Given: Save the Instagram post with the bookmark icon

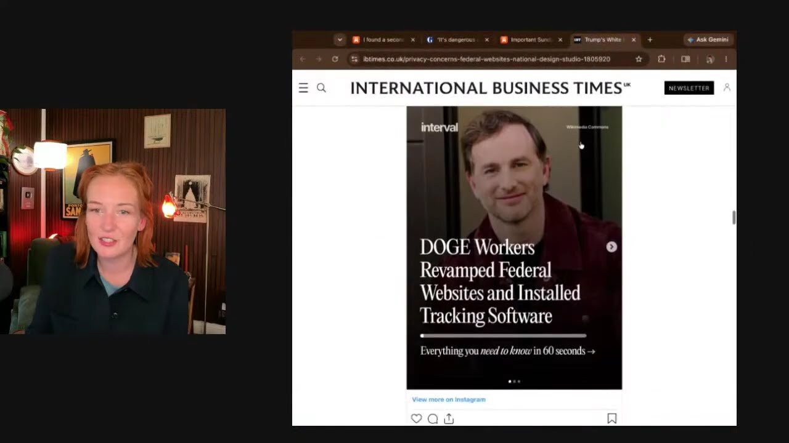Looking at the screenshot, I should click(612, 418).
